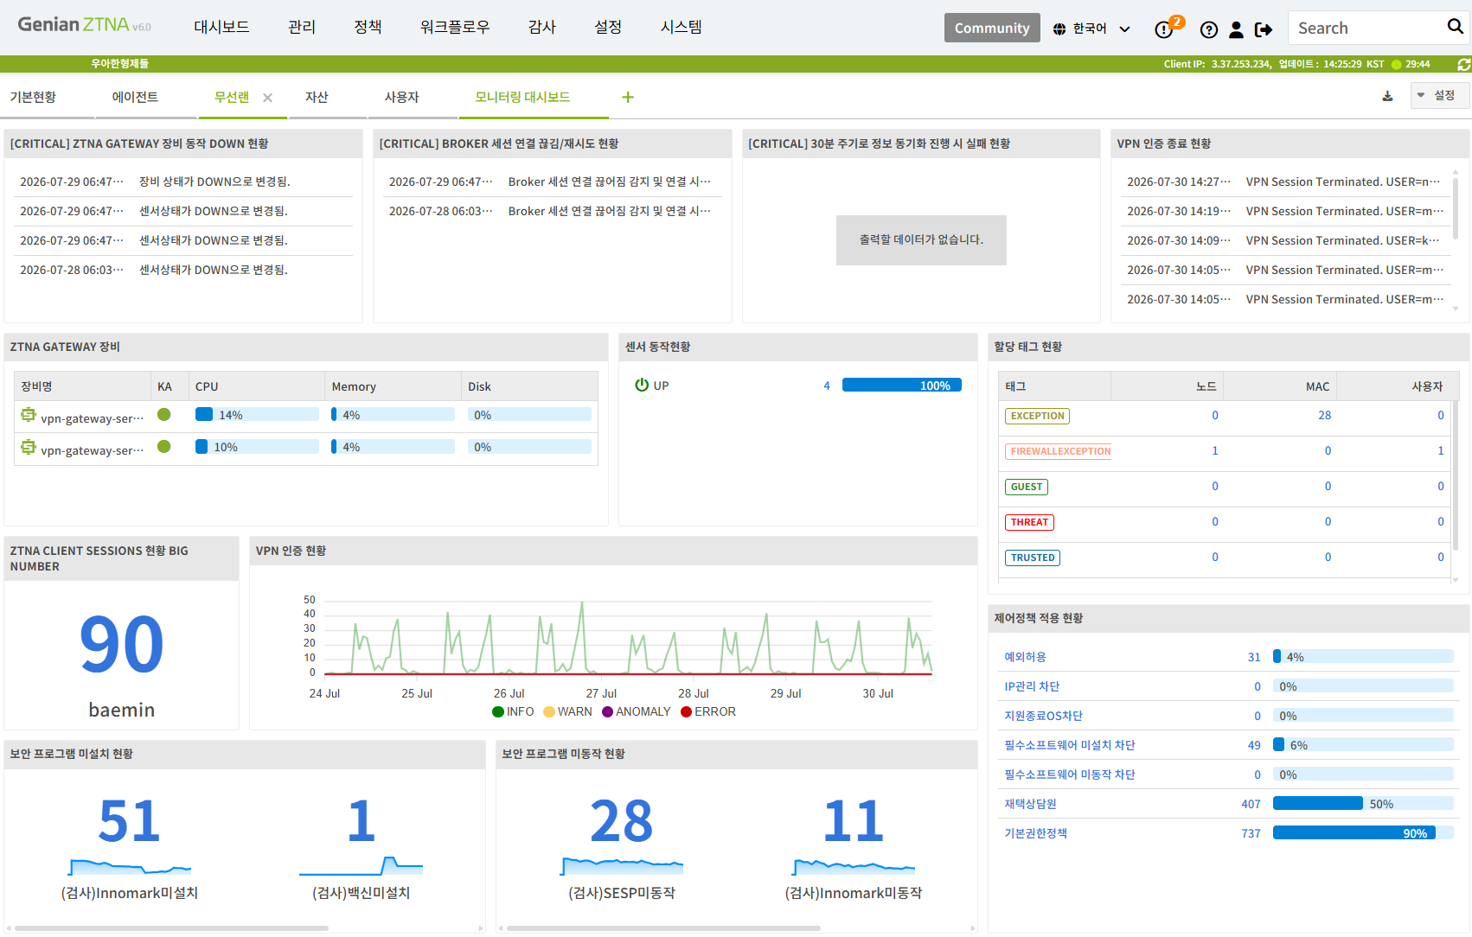1472x937 pixels.
Task: Switch to the 사용자 tab
Action: (x=402, y=97)
